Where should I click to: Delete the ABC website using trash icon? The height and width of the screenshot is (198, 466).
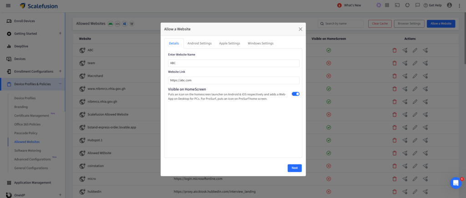click(395, 50)
